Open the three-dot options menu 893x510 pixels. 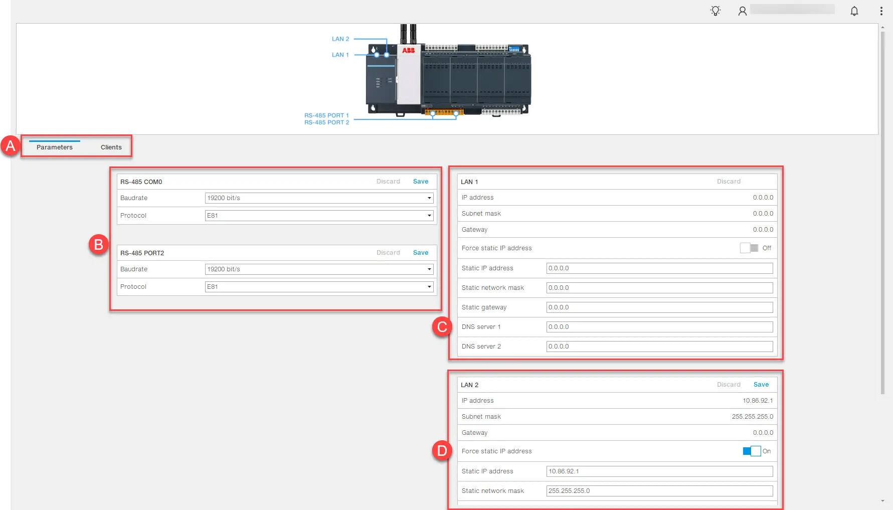[881, 11]
